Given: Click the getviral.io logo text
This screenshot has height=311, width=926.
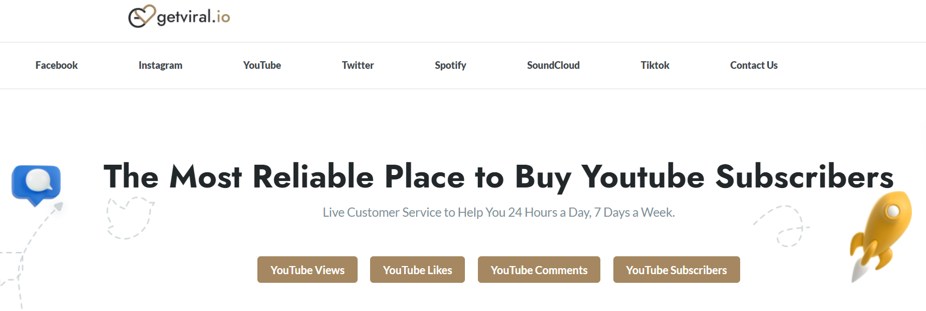Looking at the screenshot, I should (193, 17).
